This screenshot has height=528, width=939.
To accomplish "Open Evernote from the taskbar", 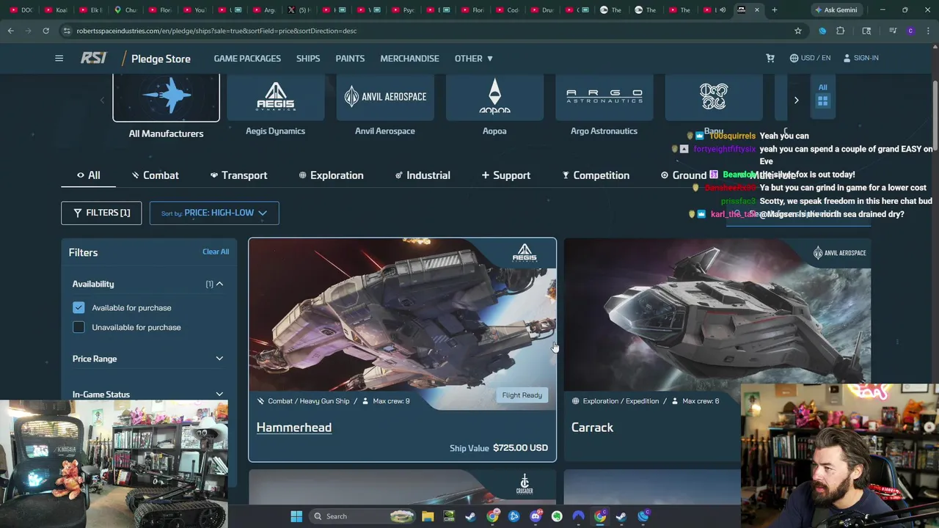I will (557, 516).
